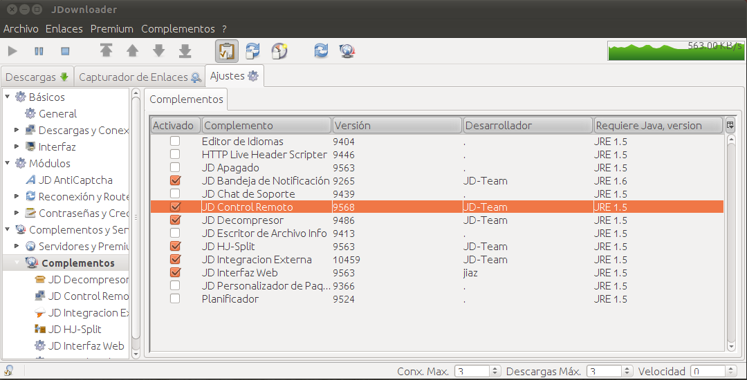
Task: Expand Contraseñas y Cred tree node
Action: pos(17,213)
